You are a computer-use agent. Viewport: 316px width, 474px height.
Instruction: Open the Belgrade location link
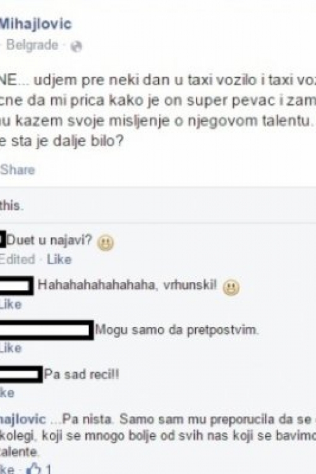pos(32,45)
